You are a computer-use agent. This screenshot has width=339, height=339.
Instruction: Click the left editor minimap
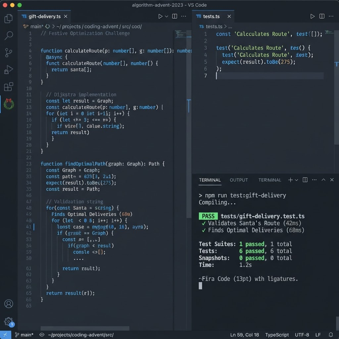pos(180,34)
